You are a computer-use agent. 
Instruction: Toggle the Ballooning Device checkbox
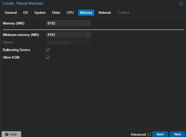[x=48, y=50]
